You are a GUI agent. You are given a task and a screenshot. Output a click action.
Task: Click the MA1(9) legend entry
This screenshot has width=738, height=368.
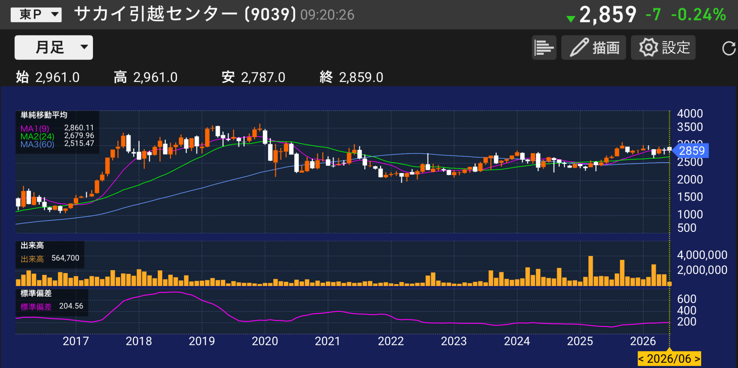[35, 128]
